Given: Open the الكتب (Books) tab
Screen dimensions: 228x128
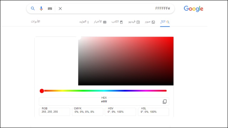Looking at the screenshot, I should (x=117, y=22).
